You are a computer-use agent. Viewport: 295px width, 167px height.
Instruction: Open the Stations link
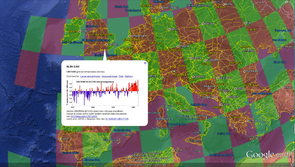click(x=129, y=76)
